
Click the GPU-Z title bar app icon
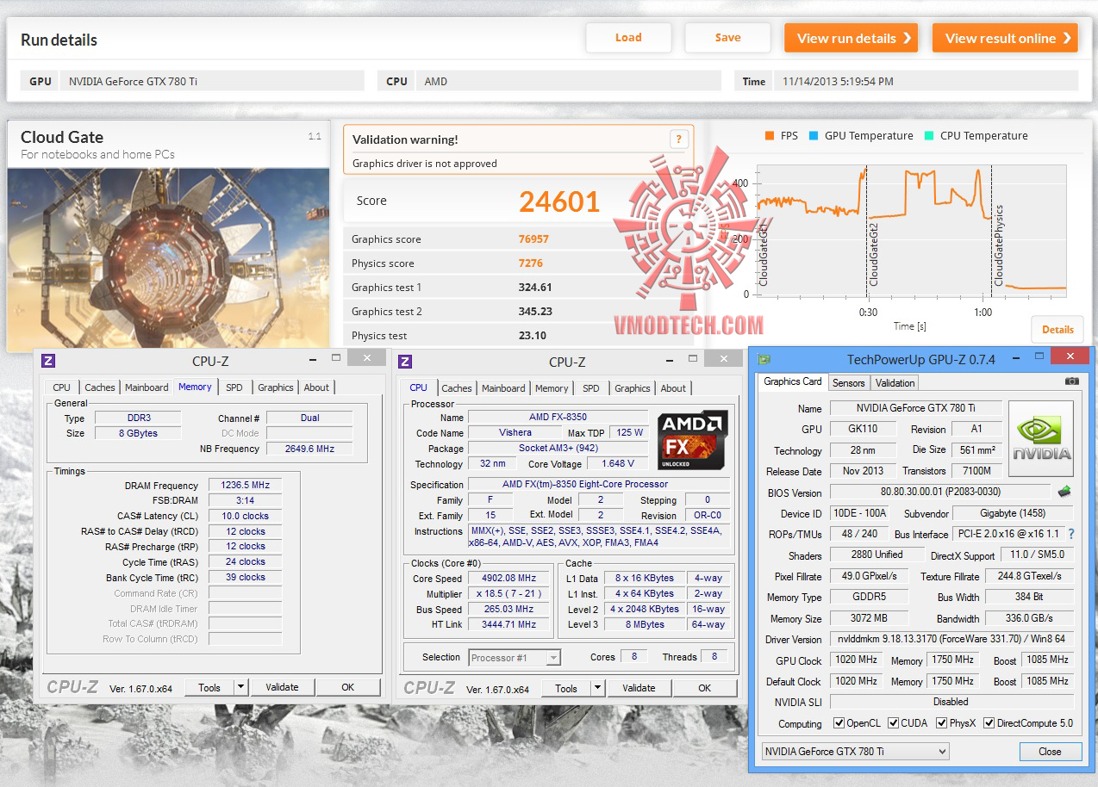pos(764,359)
